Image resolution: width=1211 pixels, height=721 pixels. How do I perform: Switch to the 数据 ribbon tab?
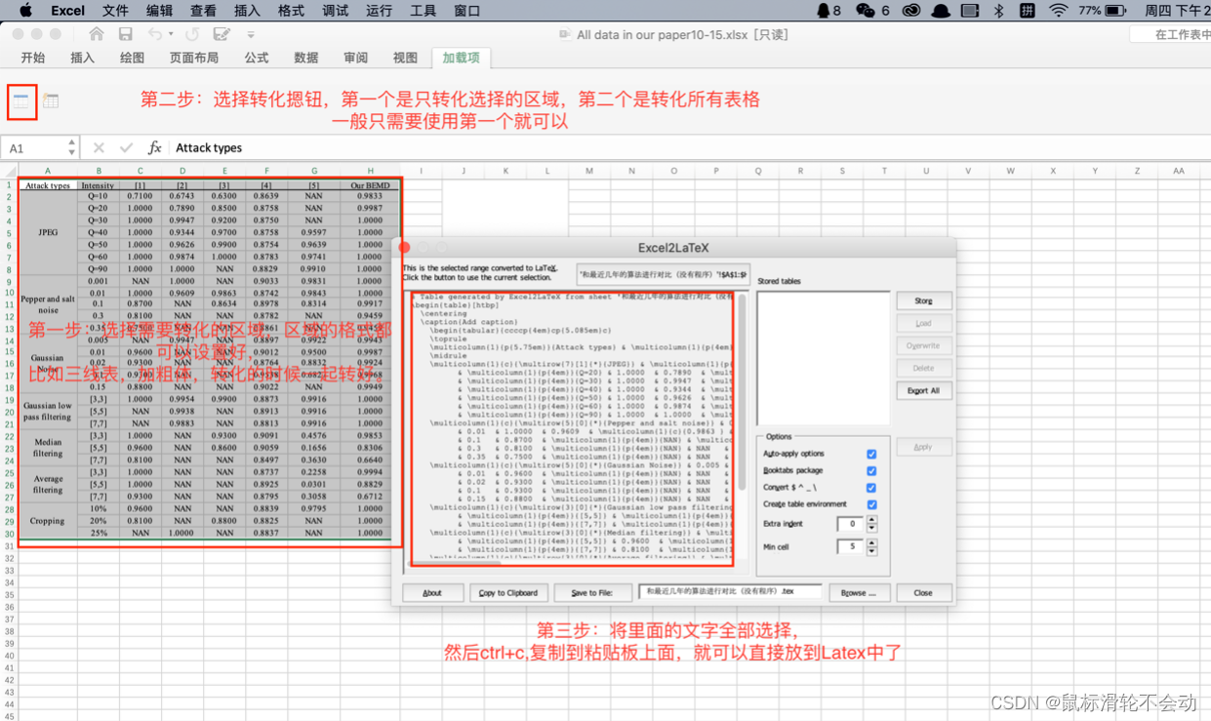click(x=306, y=58)
